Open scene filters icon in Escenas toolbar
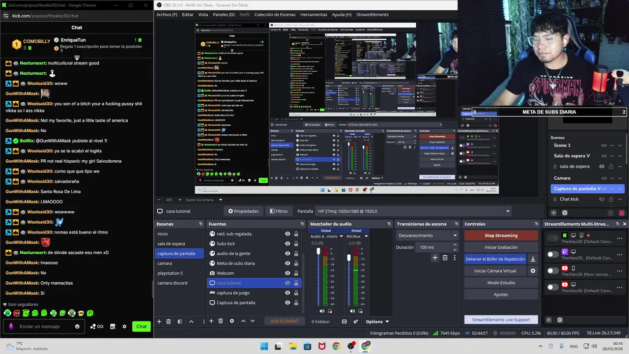Screen dimensions: 629x354 (x=180, y=321)
